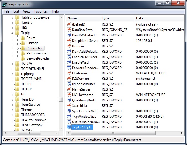Image resolution: width=187 pixels, height=145 pixels.
Task: Click values pane horizontal scrollbar thumb
Action: pos(113,133)
